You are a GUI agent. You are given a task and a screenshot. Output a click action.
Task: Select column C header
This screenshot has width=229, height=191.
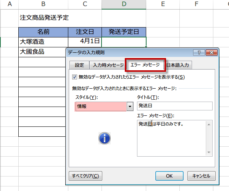tap(85, 4)
